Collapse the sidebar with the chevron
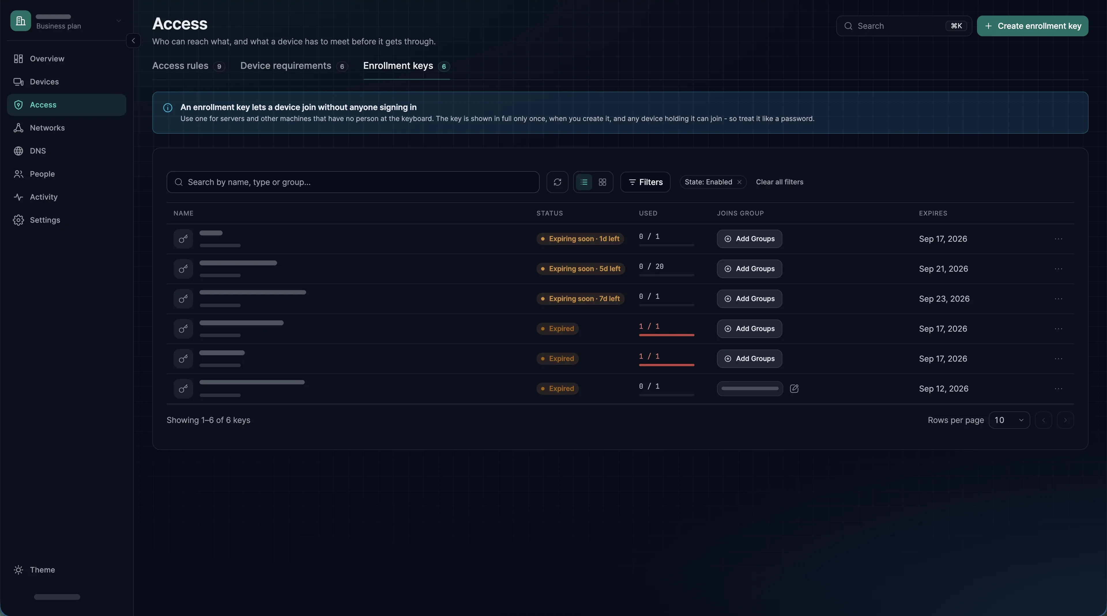The height and width of the screenshot is (616, 1107). (x=133, y=41)
